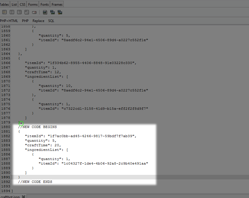Click the '"quantity": 1,' text on line 1875

coord(55,104)
